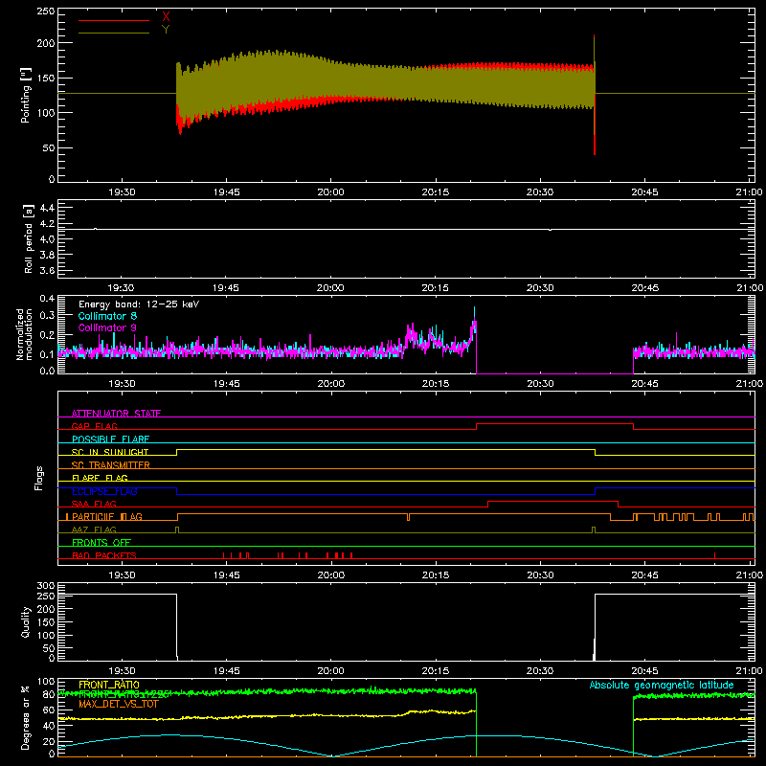Click the 'Roll period [s]' axis title
Screen dimensions: 766x766
[28, 238]
